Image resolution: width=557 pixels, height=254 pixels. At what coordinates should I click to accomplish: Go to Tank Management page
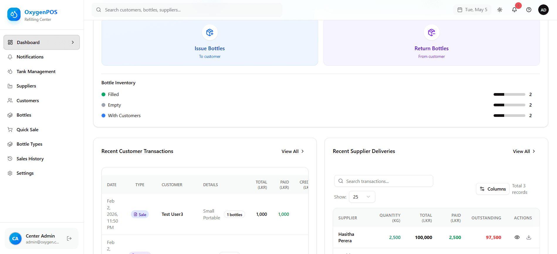(x=42, y=71)
